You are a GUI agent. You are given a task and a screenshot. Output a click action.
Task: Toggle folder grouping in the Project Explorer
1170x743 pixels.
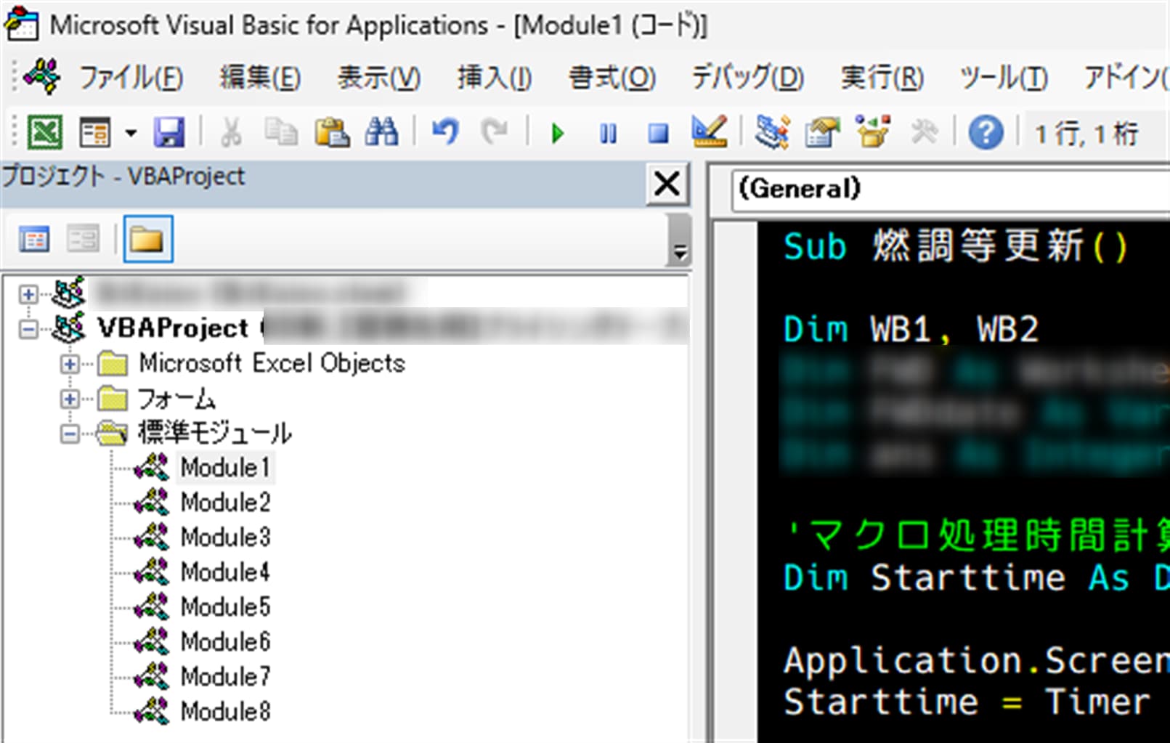[148, 238]
